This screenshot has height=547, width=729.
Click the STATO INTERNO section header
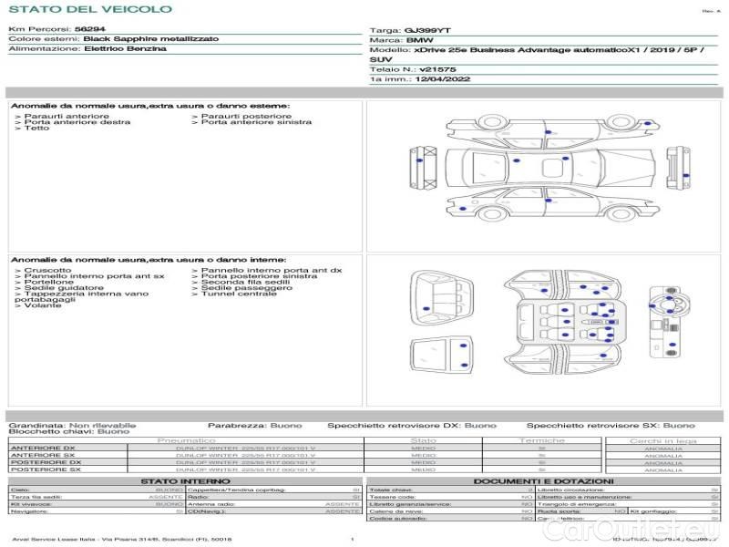(186, 481)
